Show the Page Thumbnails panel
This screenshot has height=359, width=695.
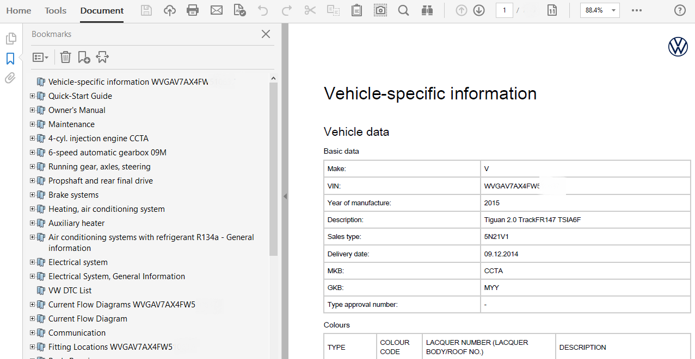(10, 39)
